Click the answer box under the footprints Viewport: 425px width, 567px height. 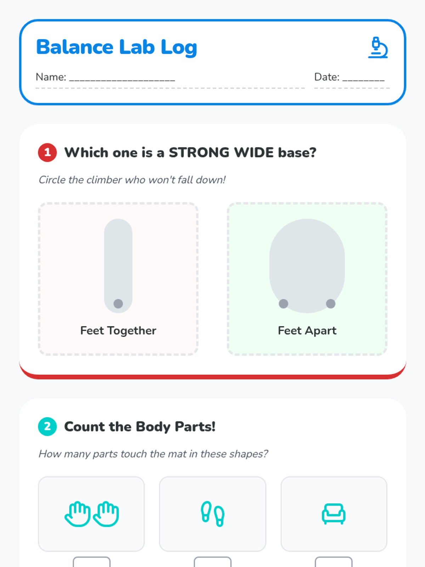pyautogui.click(x=212, y=562)
